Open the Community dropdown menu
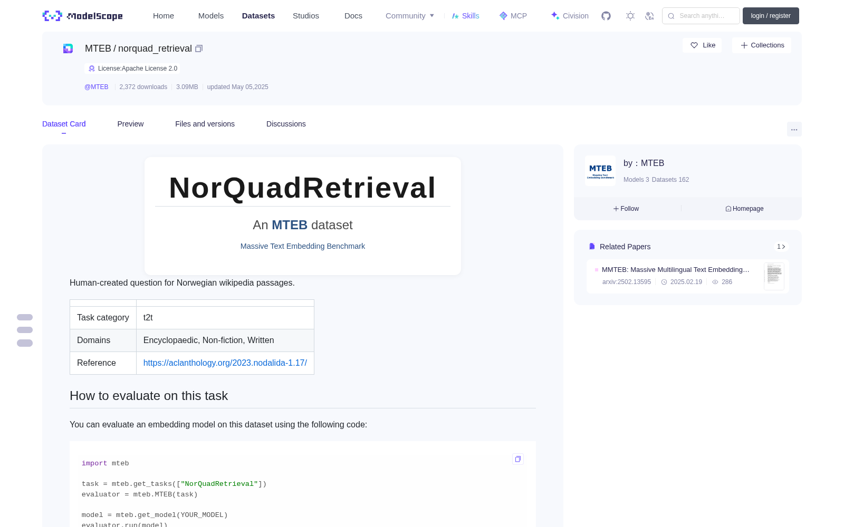The width and height of the screenshot is (844, 527). (410, 16)
